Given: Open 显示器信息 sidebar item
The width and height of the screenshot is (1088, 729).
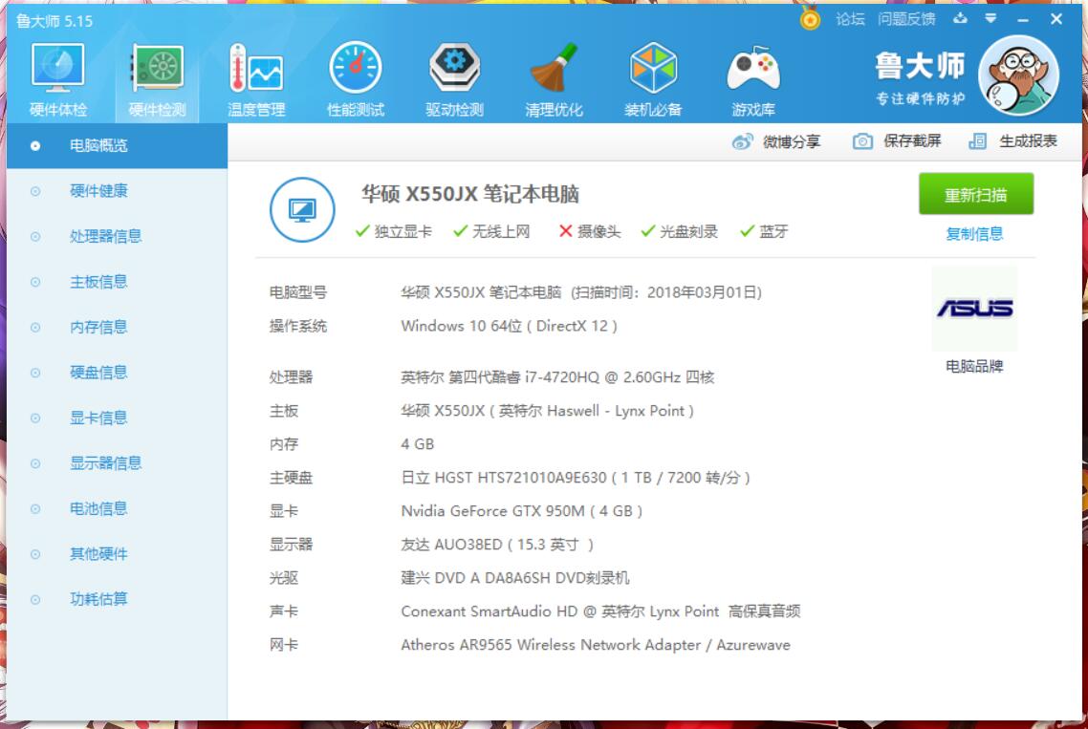Looking at the screenshot, I should point(117,463).
